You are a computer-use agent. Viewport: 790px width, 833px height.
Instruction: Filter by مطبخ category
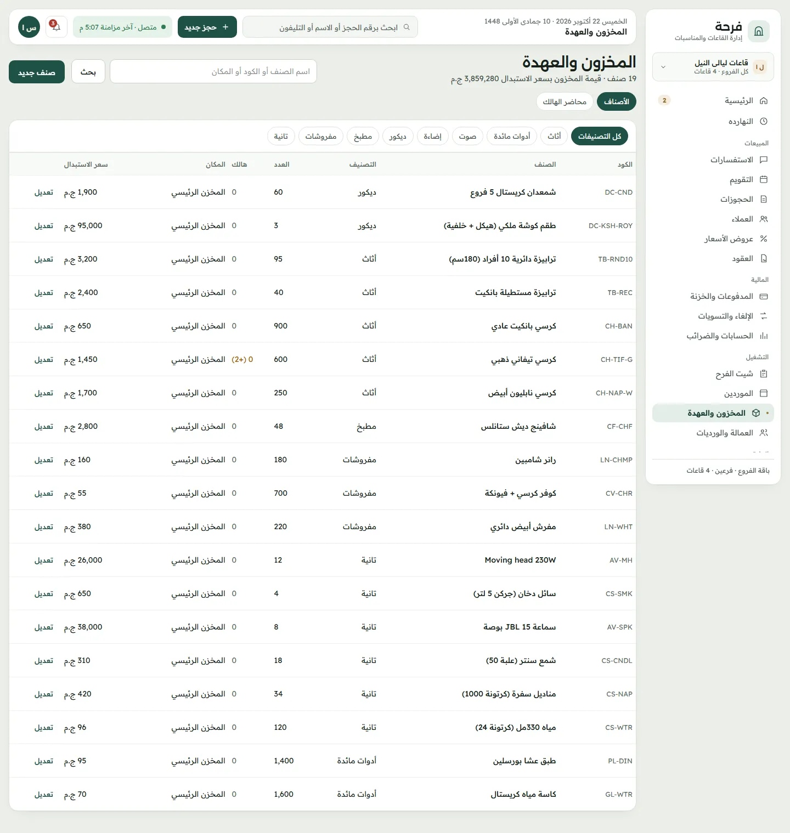[x=363, y=136]
